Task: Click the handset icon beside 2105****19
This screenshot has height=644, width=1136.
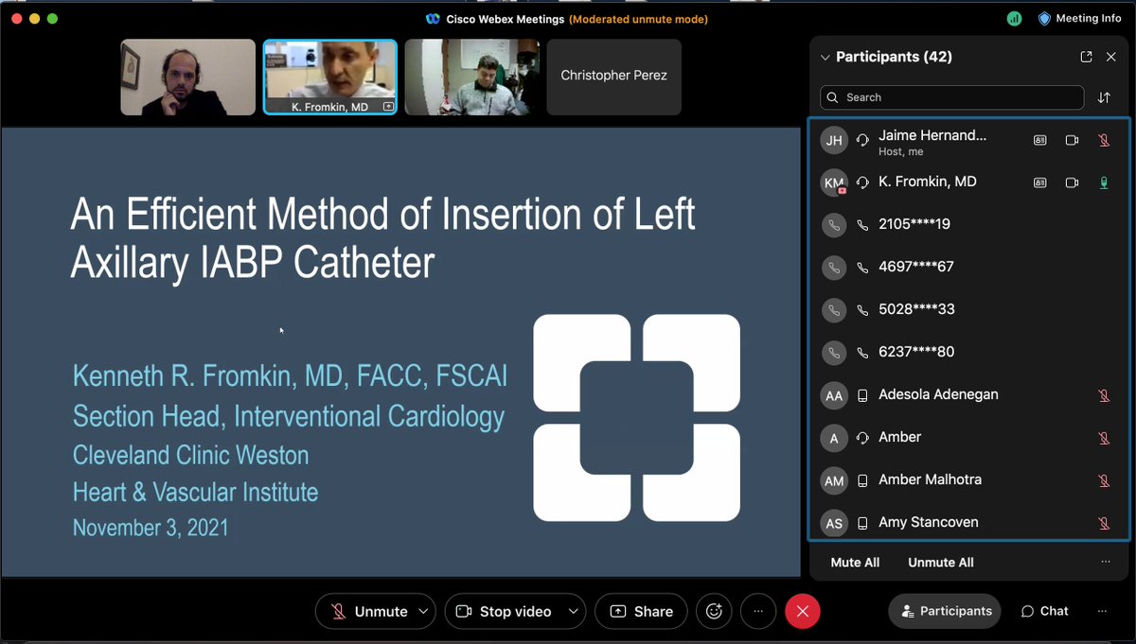Action: click(862, 225)
